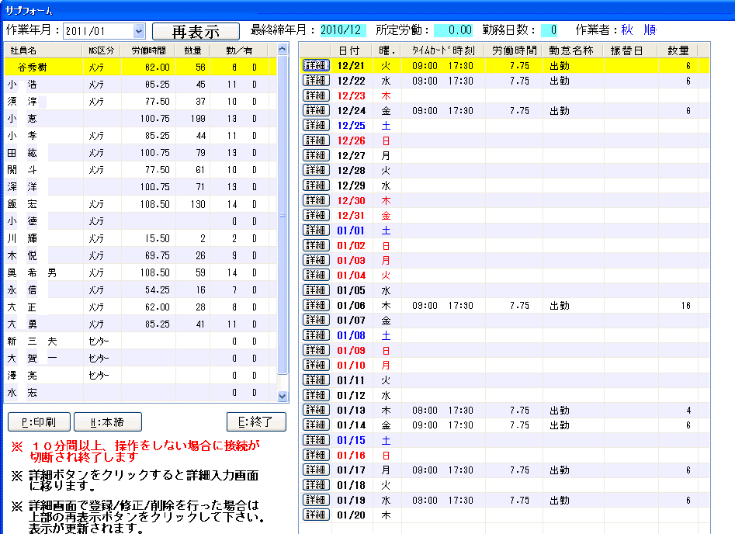The width and height of the screenshot is (735, 534).
Task: Click the 再表示 refresh button
Action: (196, 31)
